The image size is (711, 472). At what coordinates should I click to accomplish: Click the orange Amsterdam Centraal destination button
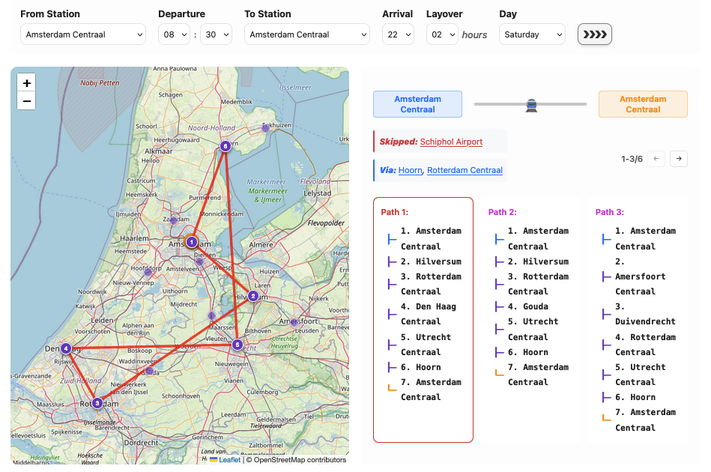coord(642,104)
